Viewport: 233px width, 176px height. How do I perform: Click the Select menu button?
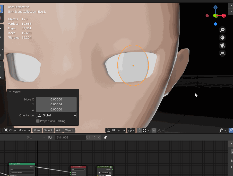coord(48,130)
